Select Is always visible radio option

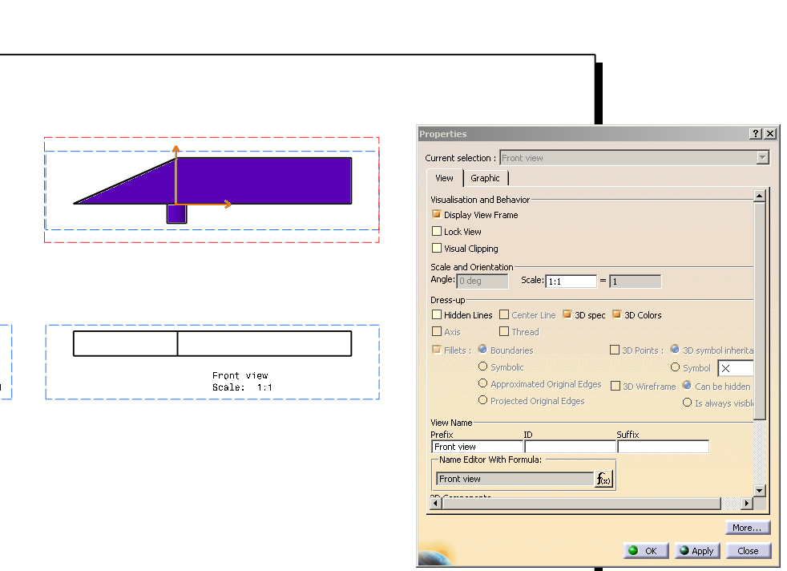coord(687,403)
